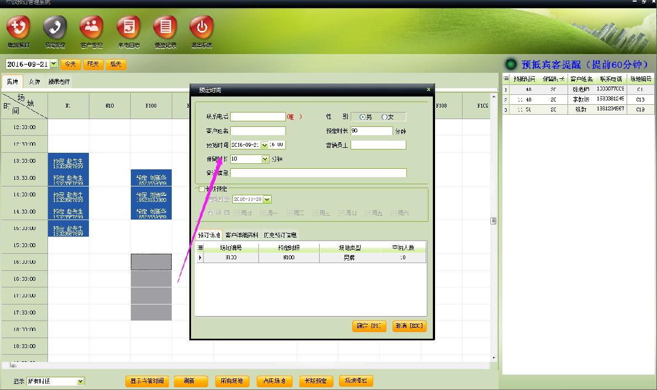The image size is (657, 390).
Task: Open the 来电日志 call log icon
Action: pyautogui.click(x=129, y=28)
